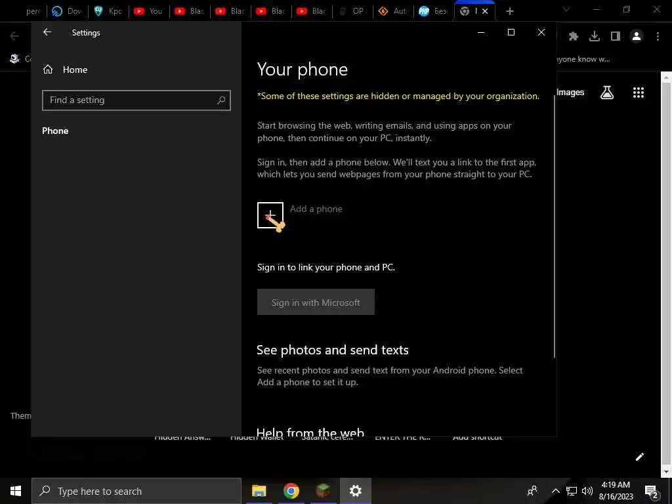Screen dimensions: 672x504
Task: Click Customize Chrome pencil icon
Action: point(639,457)
